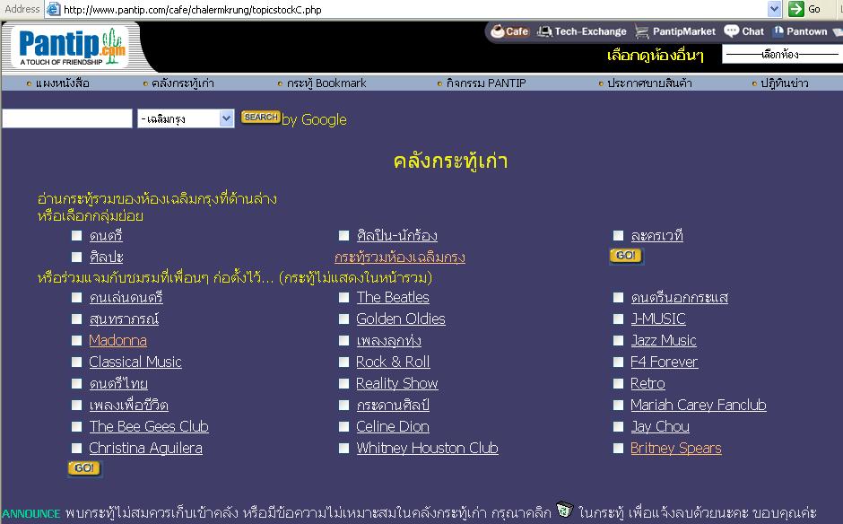
Task: Open the สุนทราภรณ์ link
Action: point(124,319)
